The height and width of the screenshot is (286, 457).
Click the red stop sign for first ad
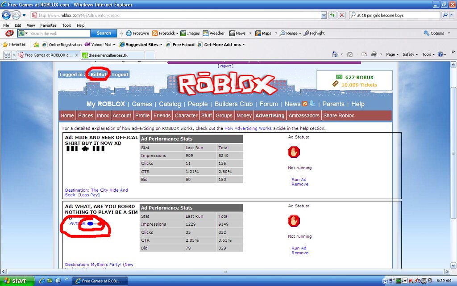tap(294, 152)
